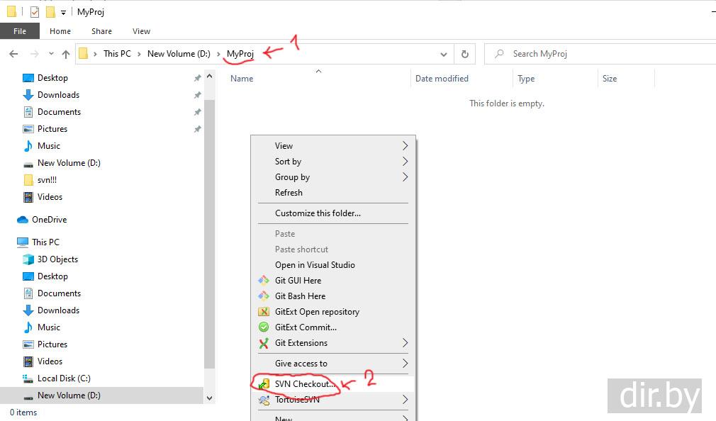Image resolution: width=716 pixels, height=421 pixels.
Task: Click the OneDrive cloud icon in sidebar
Action: 23,220
